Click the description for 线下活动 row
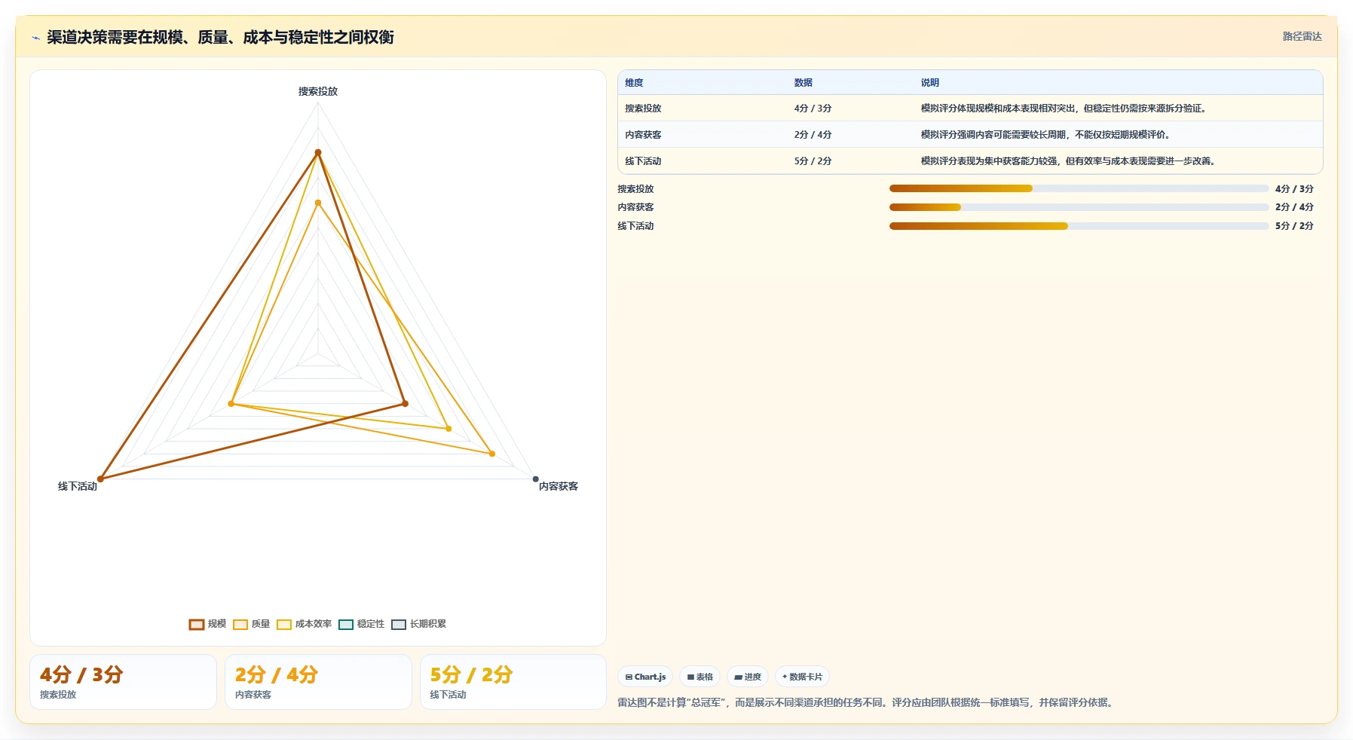This screenshot has height=740, width=1353. 1070,161
